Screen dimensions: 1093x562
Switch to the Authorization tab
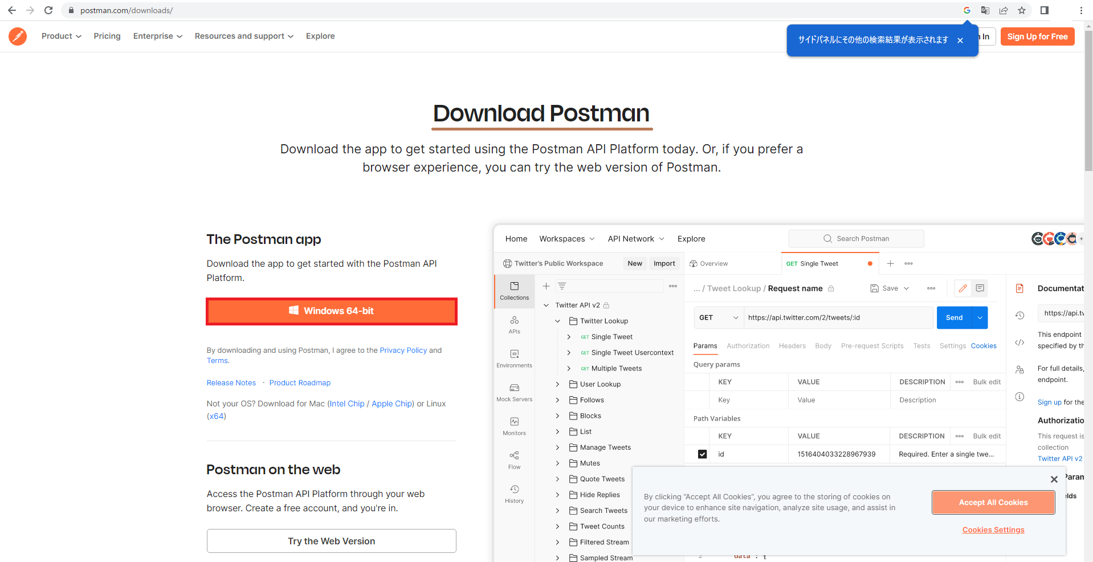[x=748, y=346]
